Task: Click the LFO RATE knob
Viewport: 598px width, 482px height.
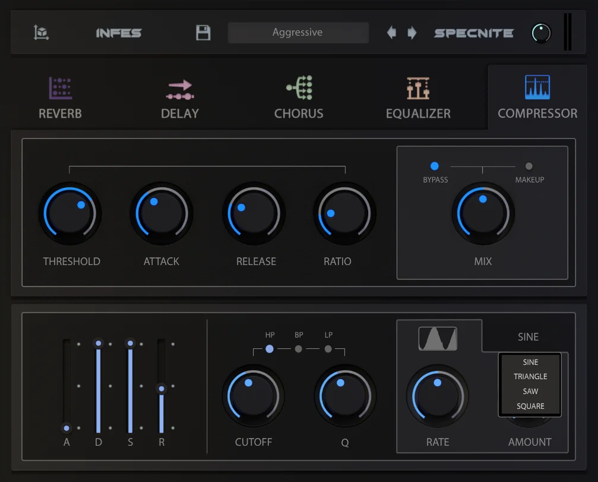Action: pyautogui.click(x=438, y=396)
